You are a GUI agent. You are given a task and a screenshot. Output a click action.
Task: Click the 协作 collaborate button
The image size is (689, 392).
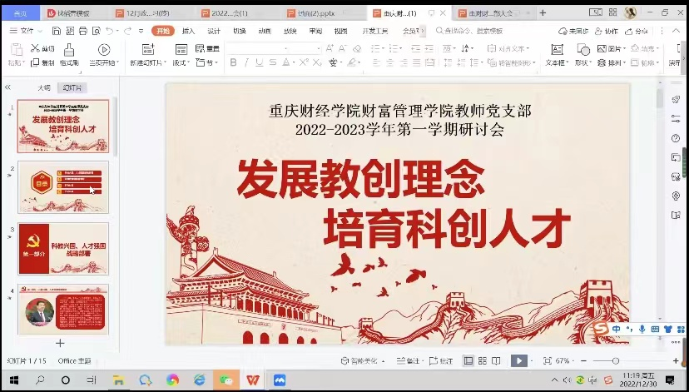pyautogui.click(x=607, y=31)
